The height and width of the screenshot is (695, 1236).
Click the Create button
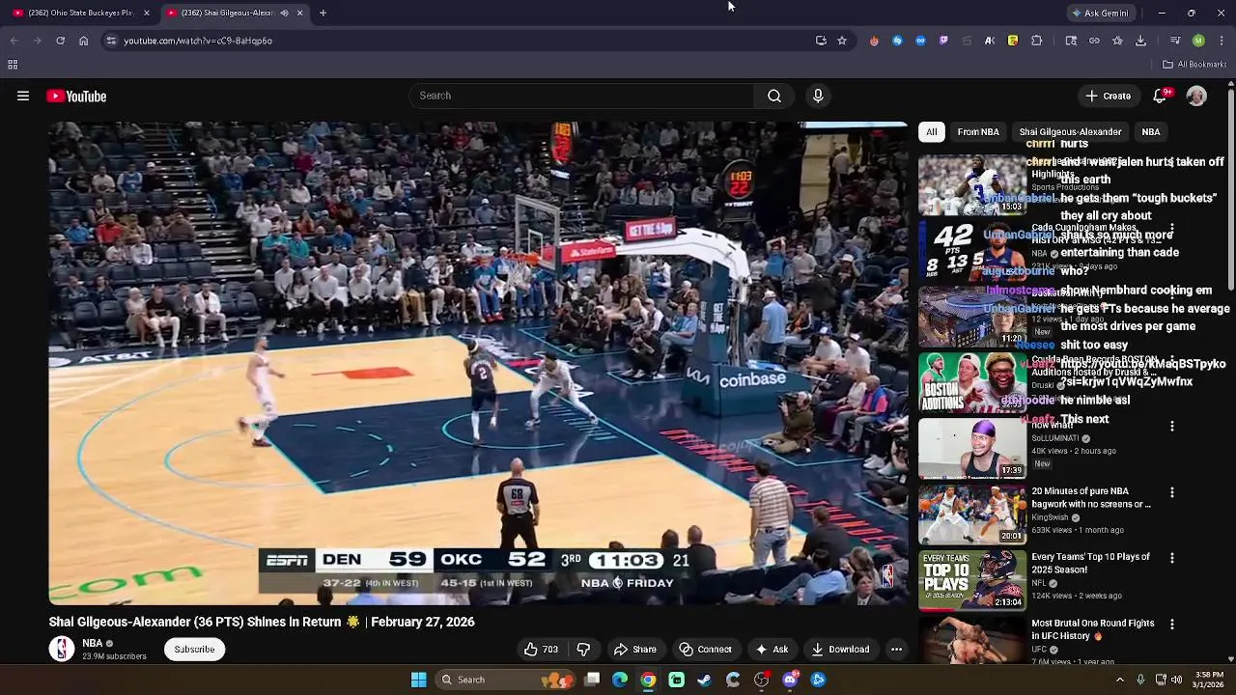pos(1108,96)
